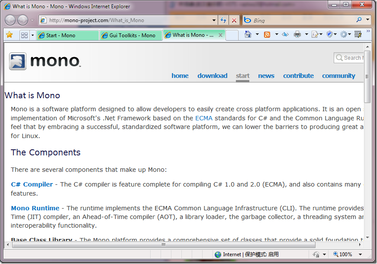Click the horizontal scrollbar left arrow

8,245
